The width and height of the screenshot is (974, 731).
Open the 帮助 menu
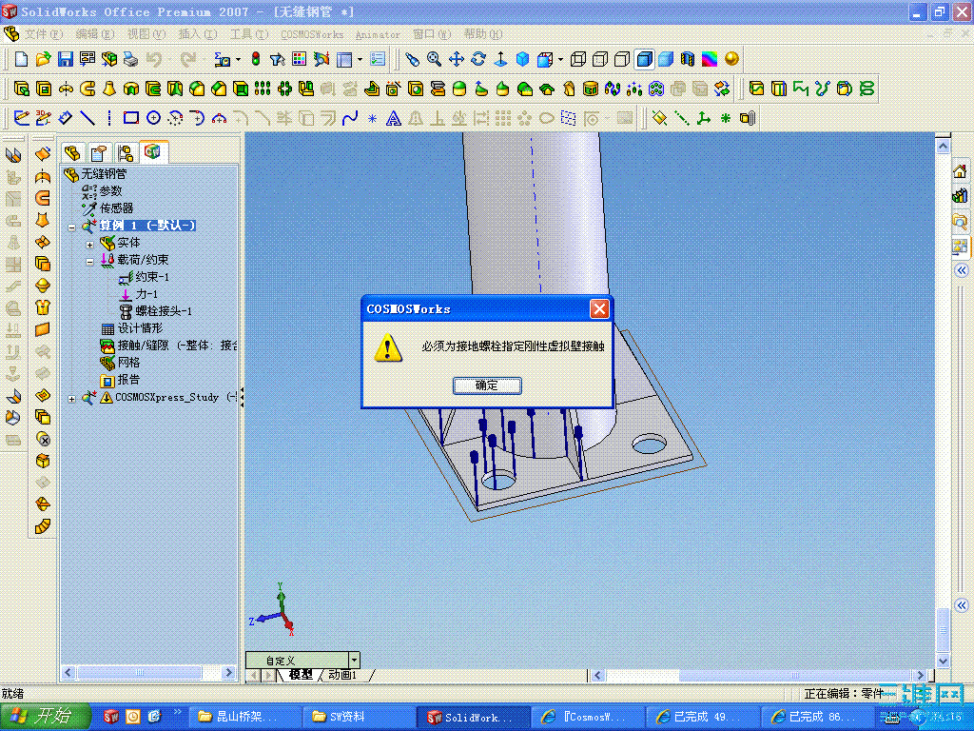click(x=482, y=33)
